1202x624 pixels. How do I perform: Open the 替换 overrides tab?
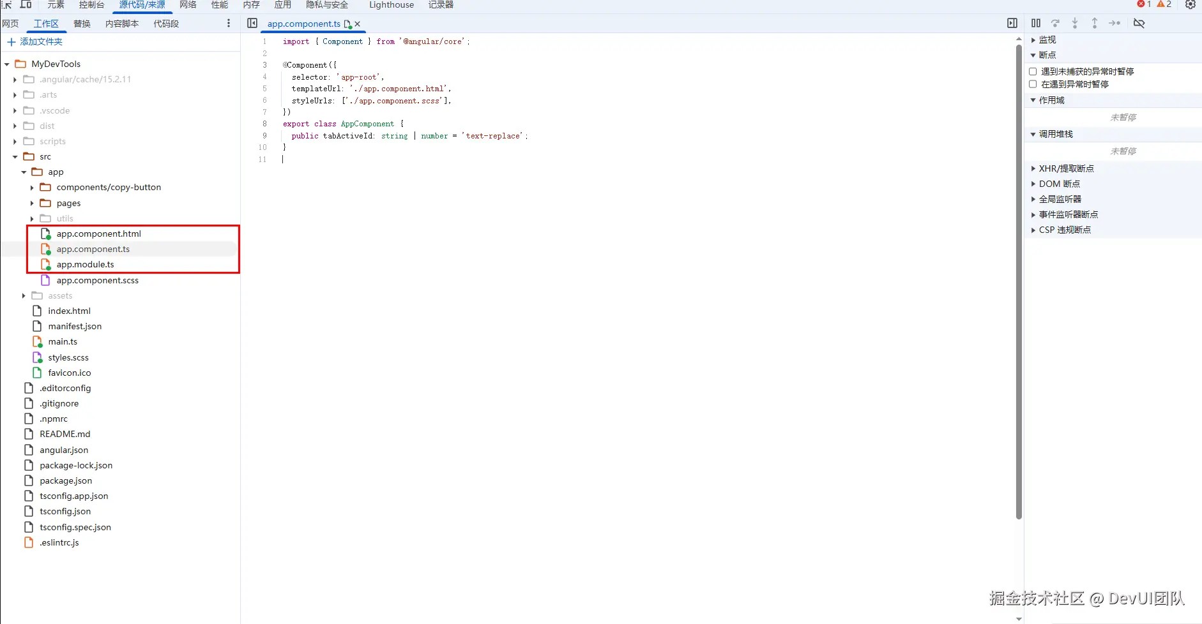coord(82,24)
